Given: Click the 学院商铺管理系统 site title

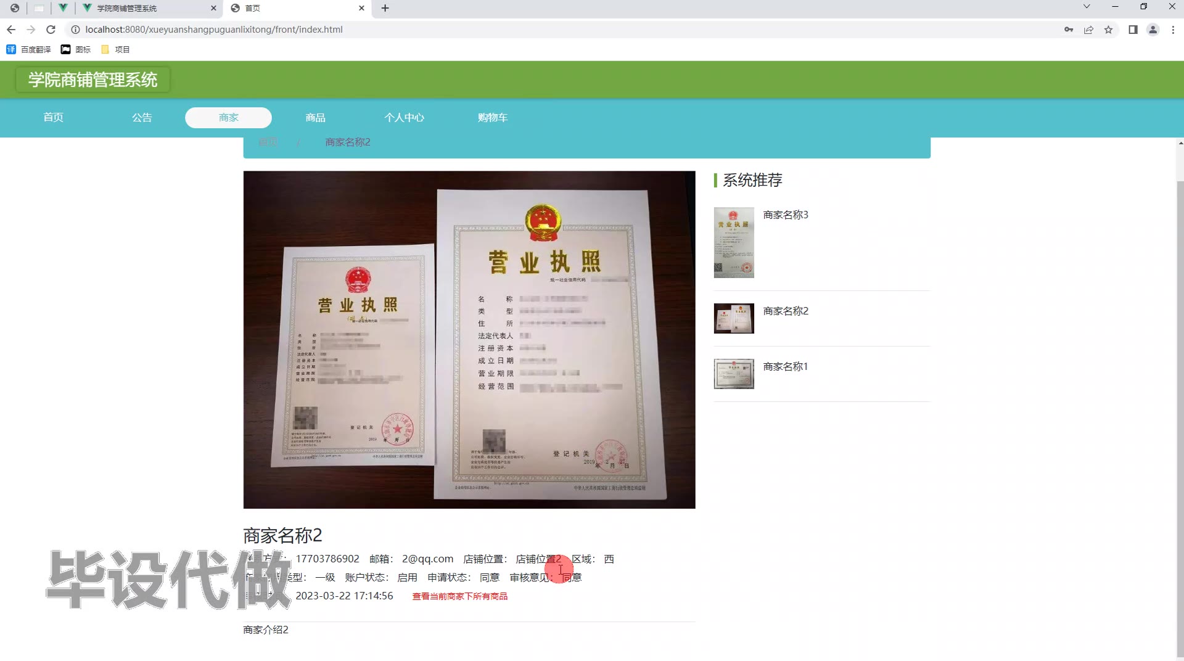Looking at the screenshot, I should (x=92, y=80).
